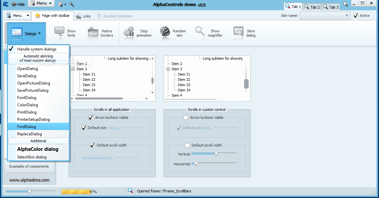The height and width of the screenshot is (198, 379).
Task: Click the Show magnifier lens icon
Action: (200, 32)
